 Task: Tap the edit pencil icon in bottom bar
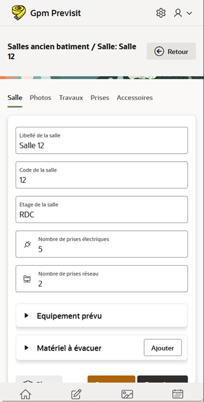pos(76,394)
